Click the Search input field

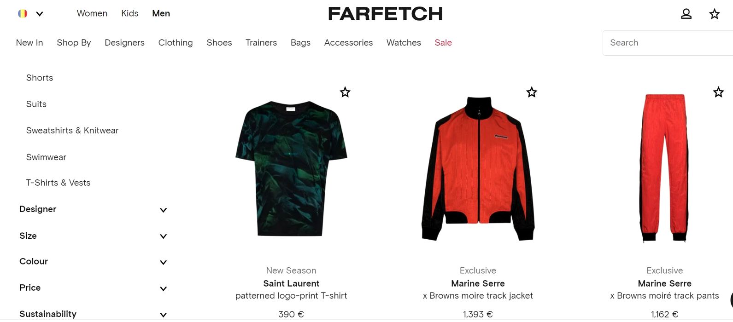pos(668,43)
